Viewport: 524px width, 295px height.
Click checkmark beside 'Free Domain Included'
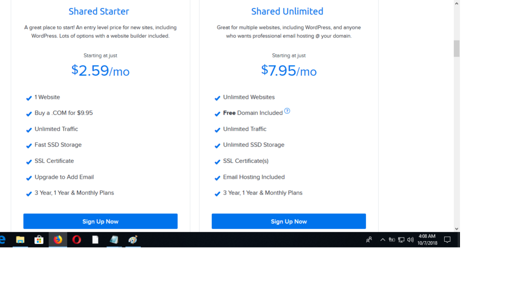pos(217,114)
